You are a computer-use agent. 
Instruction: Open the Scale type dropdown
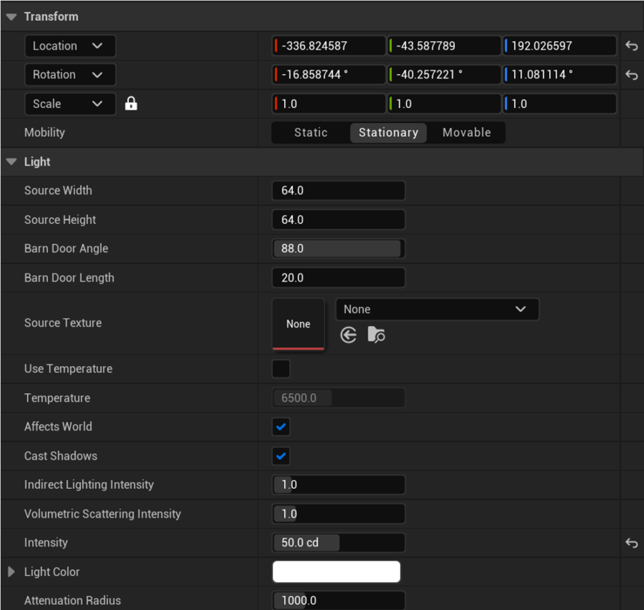[x=70, y=104]
